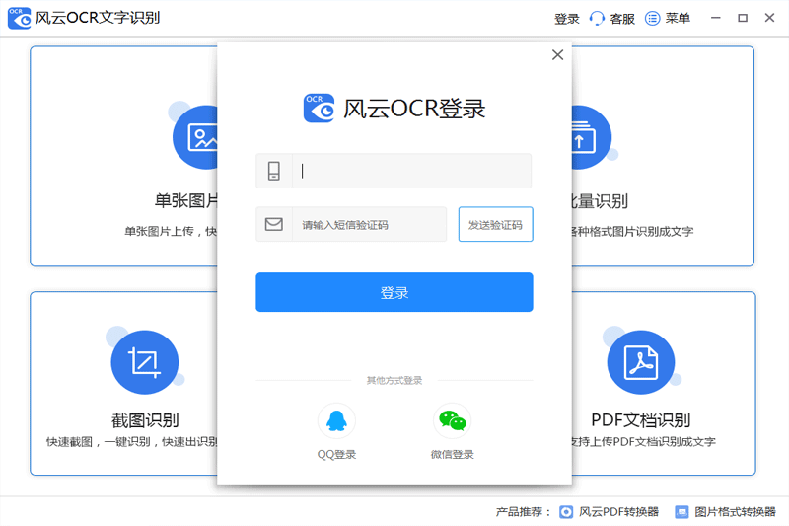Screen dimensions: 789x526
Task: Click 登录 in the title bar
Action: pyautogui.click(x=567, y=19)
